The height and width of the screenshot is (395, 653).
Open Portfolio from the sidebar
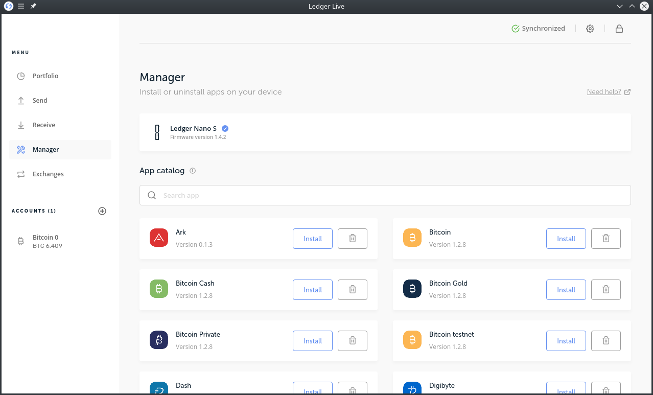coord(45,76)
